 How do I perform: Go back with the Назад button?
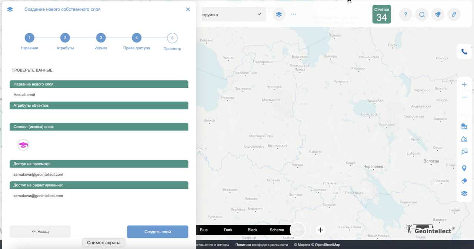[40, 232]
